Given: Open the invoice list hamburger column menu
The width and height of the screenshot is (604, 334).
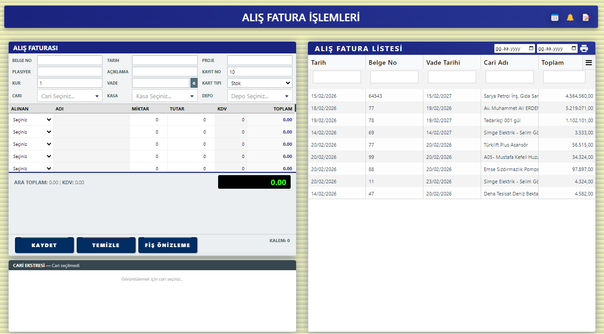Looking at the screenshot, I should click(x=589, y=63).
